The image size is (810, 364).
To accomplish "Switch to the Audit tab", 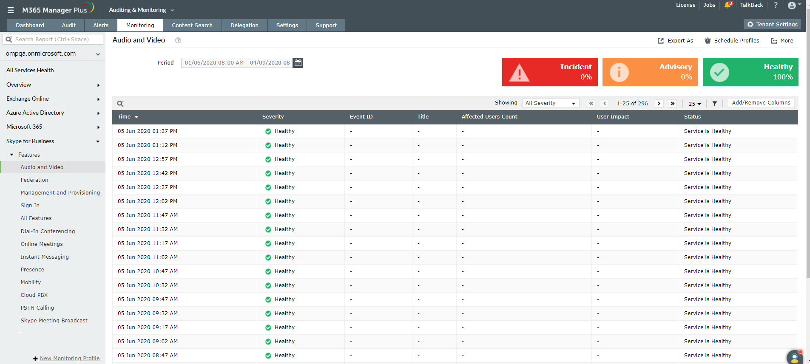I will pyautogui.click(x=68, y=25).
